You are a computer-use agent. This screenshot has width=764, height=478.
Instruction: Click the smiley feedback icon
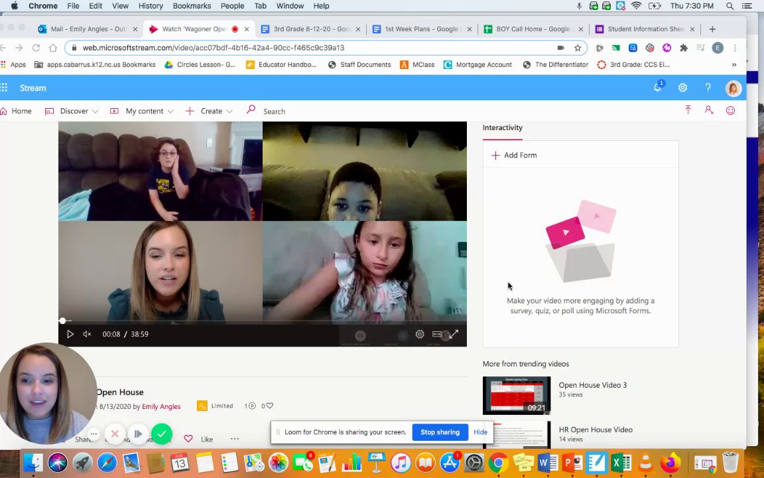coord(730,110)
